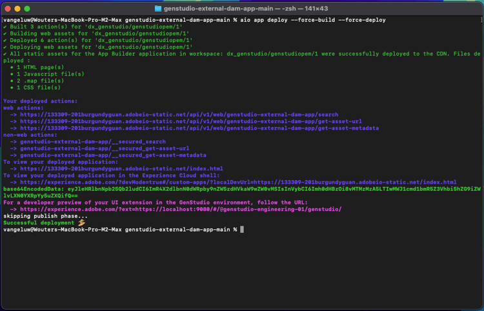This screenshot has height=311, width=484.
Task: Click the green zoom window button
Action: pos(27,8)
